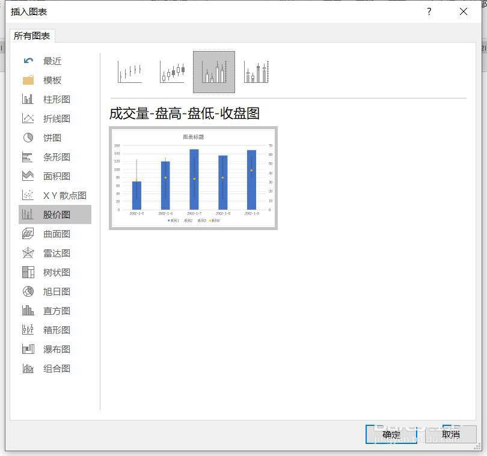Switch to the 所有图表 tab
The image size is (487, 456).
tap(32, 36)
